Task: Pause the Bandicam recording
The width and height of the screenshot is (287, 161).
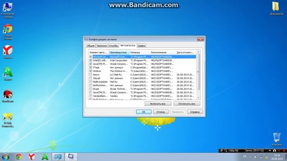Action: click(x=279, y=151)
